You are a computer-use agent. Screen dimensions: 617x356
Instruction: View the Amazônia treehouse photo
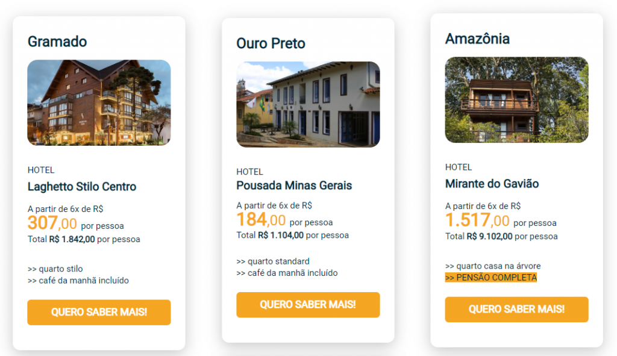point(516,99)
